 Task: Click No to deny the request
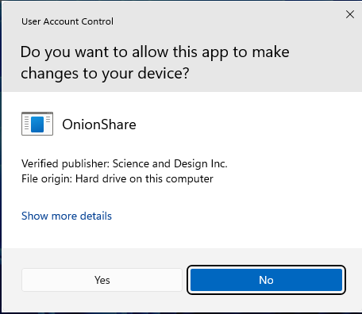click(266, 280)
